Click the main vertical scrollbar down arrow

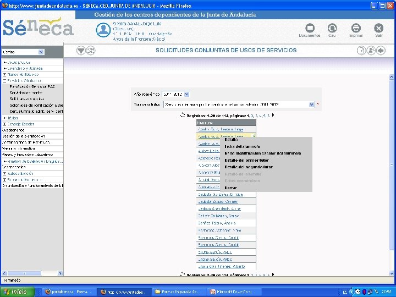[x=392, y=273]
